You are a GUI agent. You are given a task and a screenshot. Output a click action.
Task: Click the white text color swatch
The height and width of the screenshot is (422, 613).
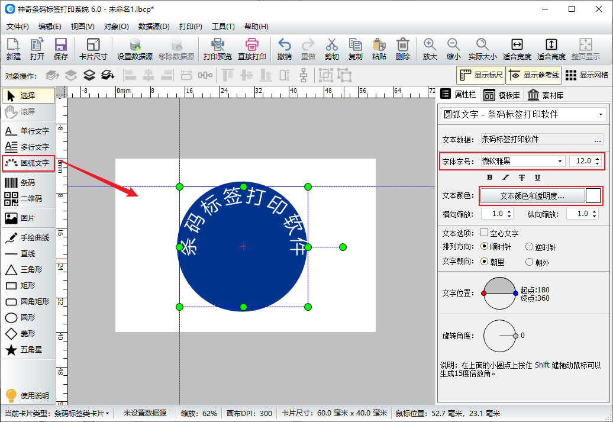(x=593, y=195)
